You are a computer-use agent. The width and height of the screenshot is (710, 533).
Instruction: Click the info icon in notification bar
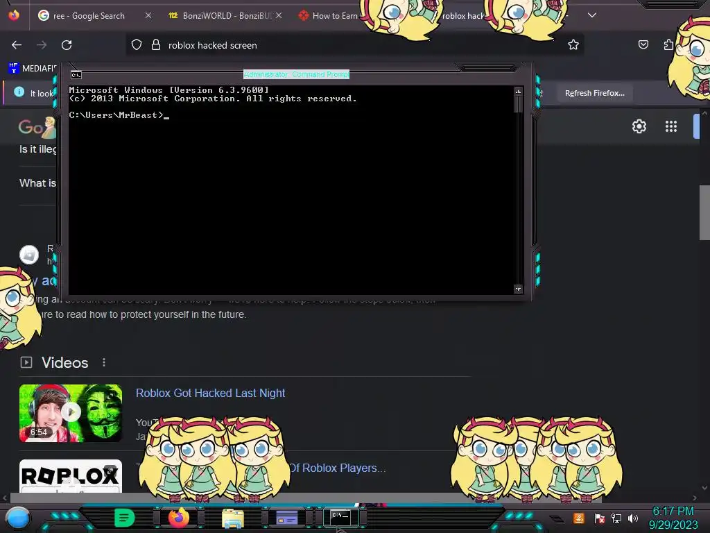tap(19, 92)
